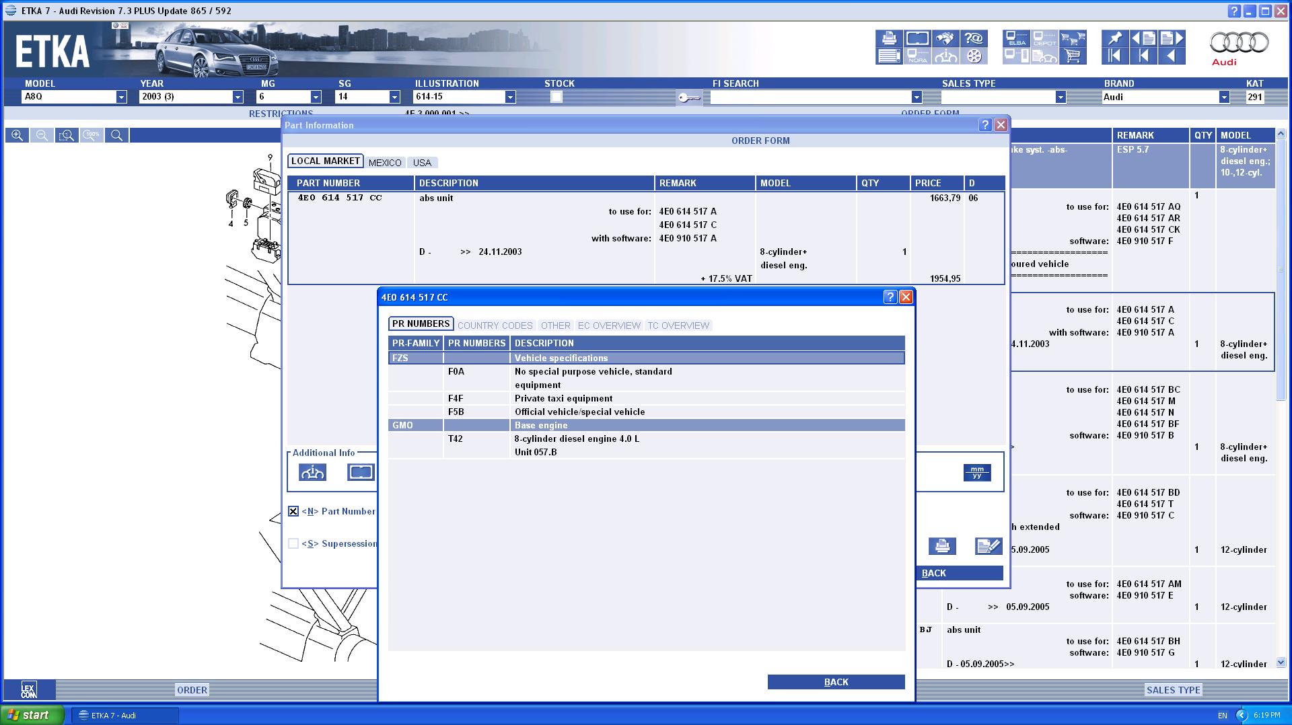Expand the SALES TYPE dropdown

(x=1061, y=97)
